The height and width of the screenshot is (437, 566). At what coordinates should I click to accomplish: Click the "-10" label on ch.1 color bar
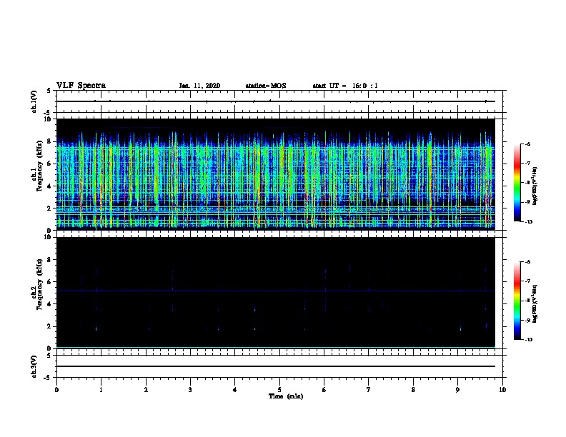pyautogui.click(x=528, y=222)
